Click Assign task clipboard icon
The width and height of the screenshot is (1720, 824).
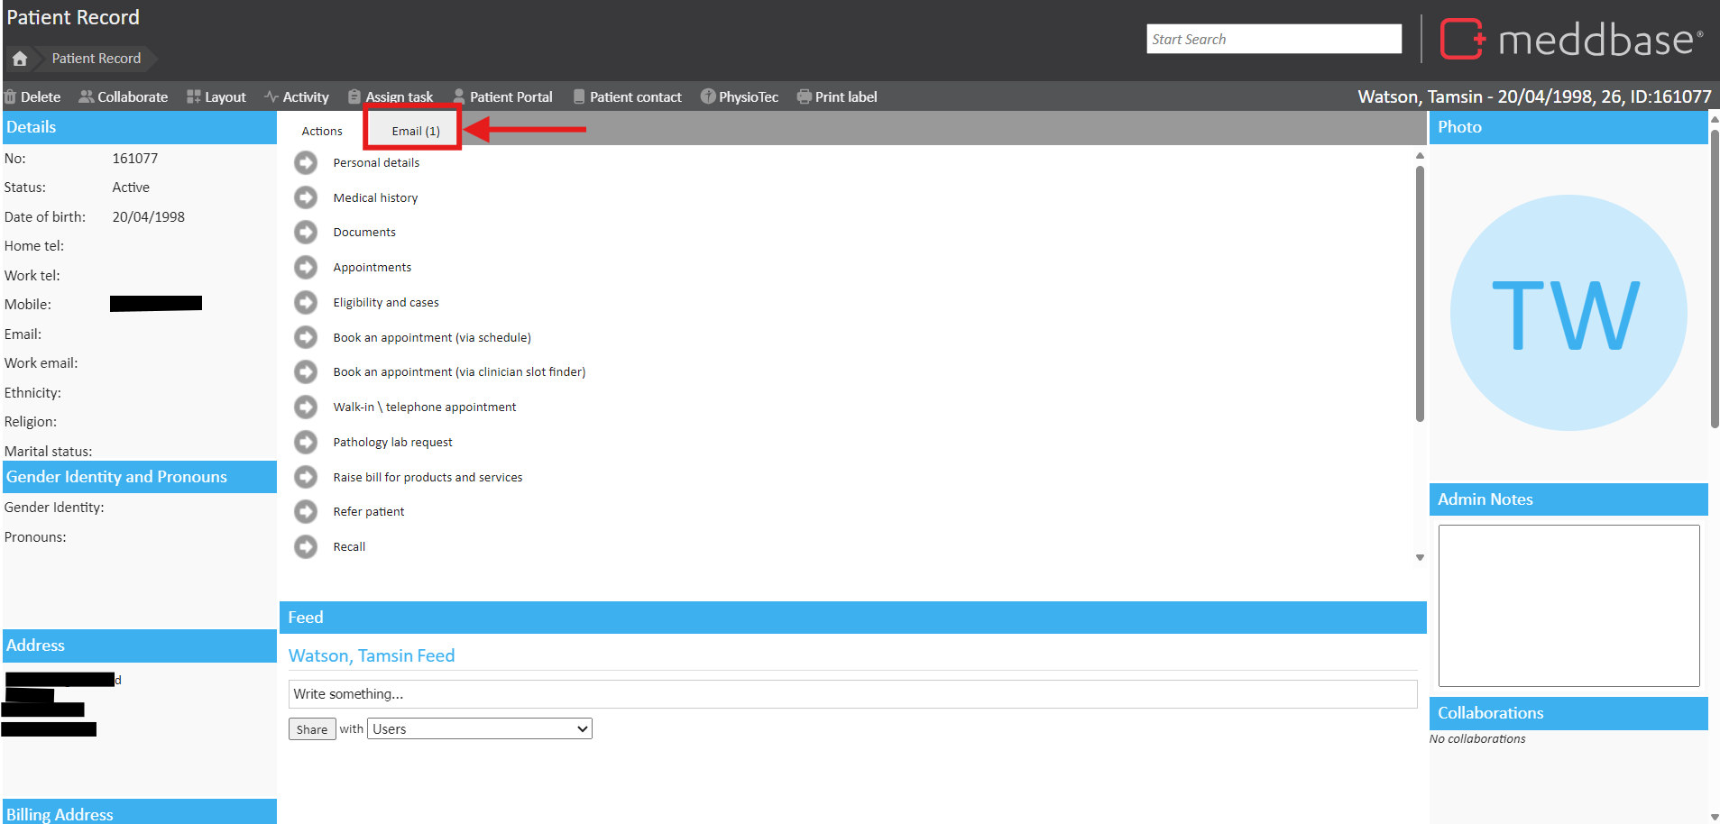(354, 97)
